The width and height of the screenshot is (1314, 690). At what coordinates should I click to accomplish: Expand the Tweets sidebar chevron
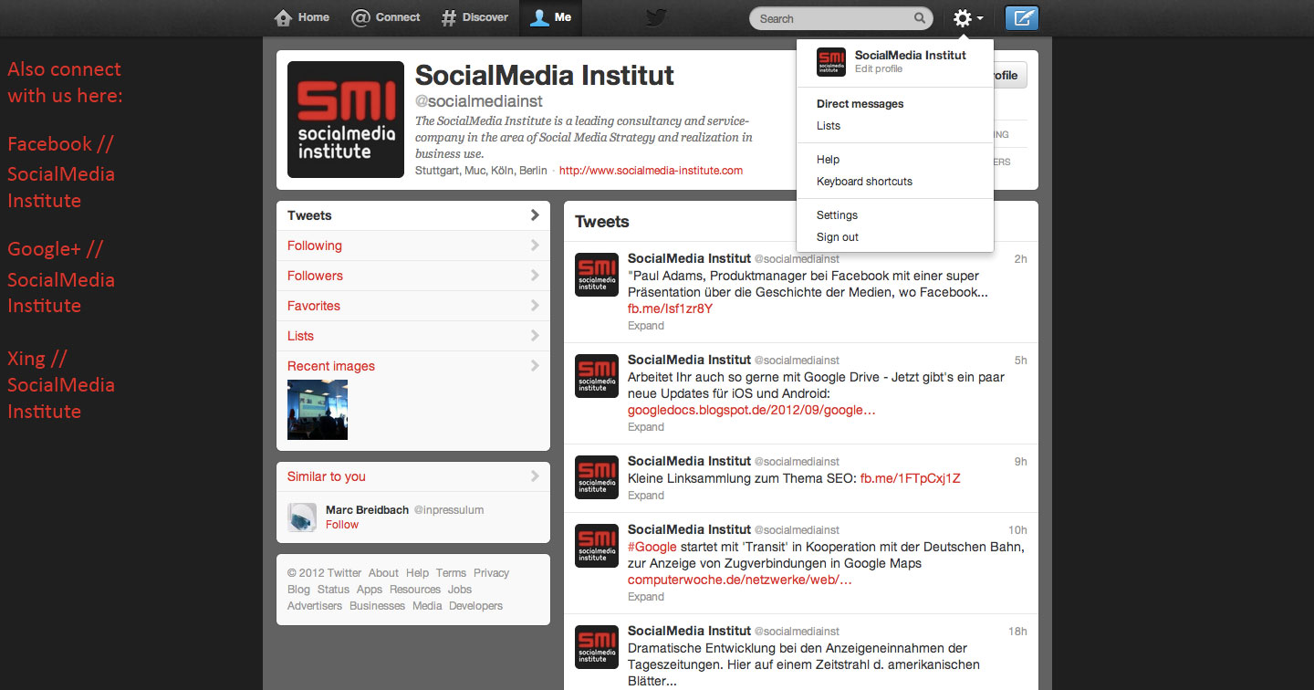click(x=535, y=215)
